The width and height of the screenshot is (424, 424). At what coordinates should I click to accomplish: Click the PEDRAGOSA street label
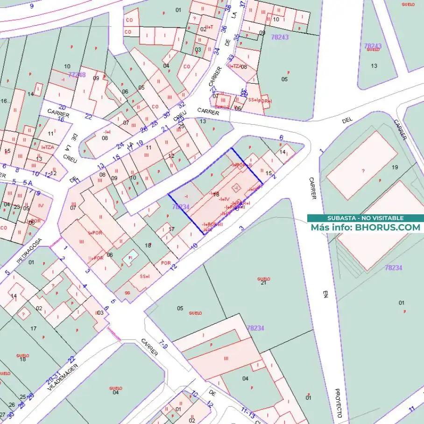click(29, 251)
